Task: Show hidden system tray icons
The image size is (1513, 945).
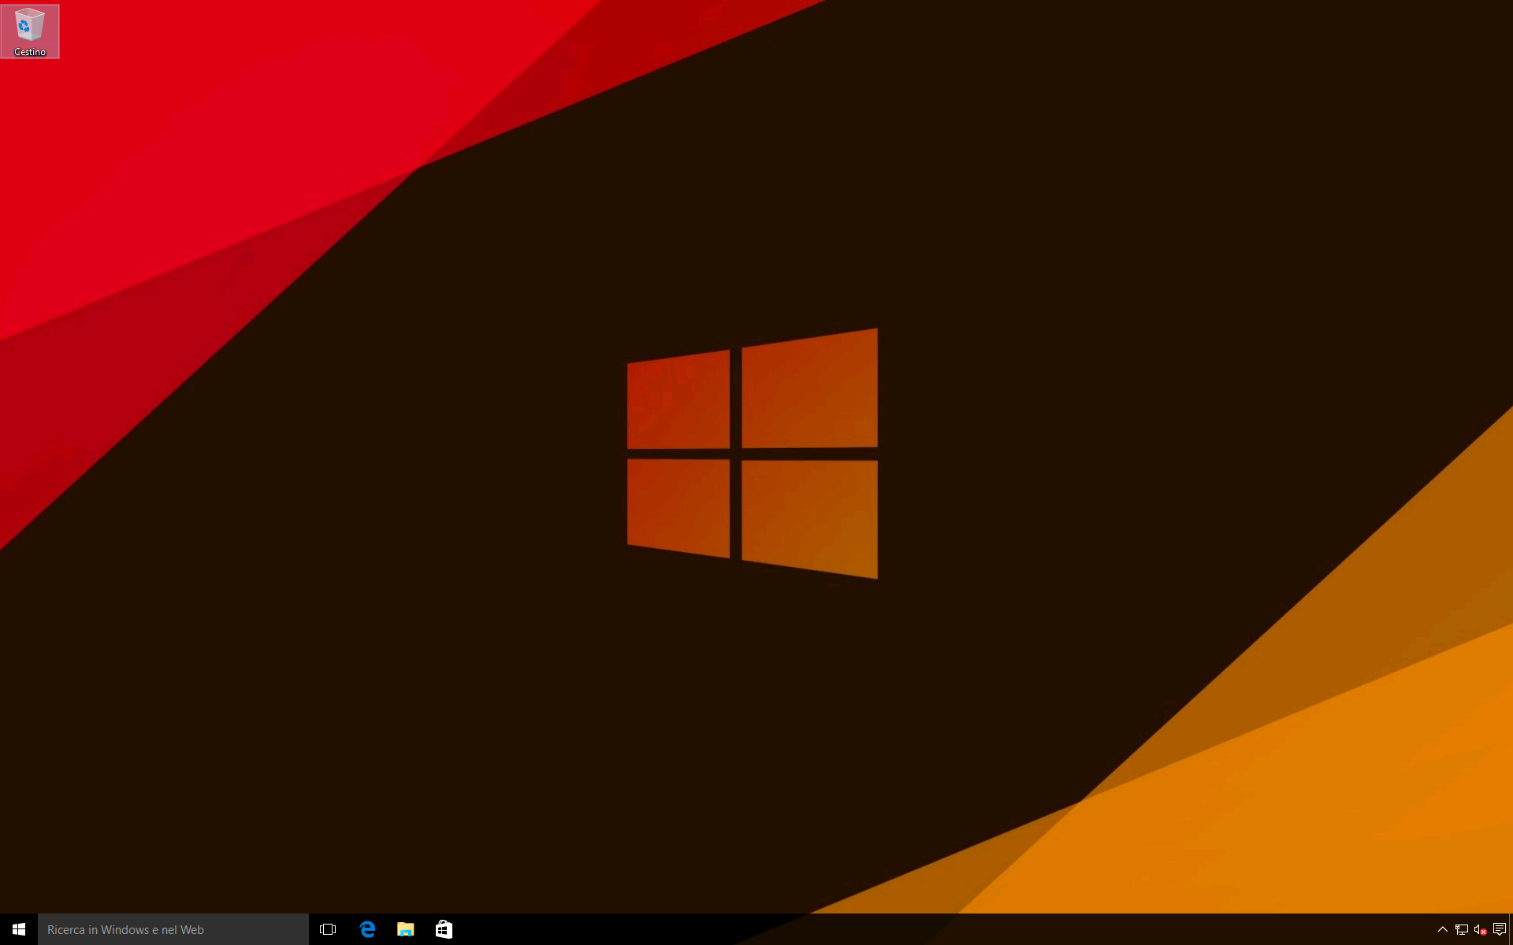Action: click(x=1443, y=929)
